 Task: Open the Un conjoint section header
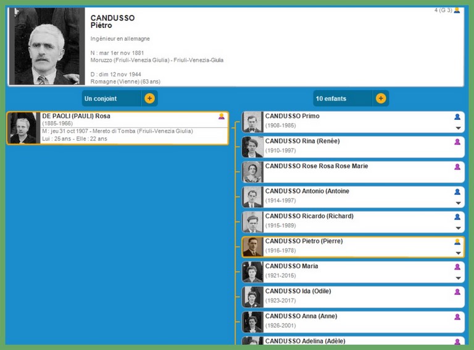[111, 98]
